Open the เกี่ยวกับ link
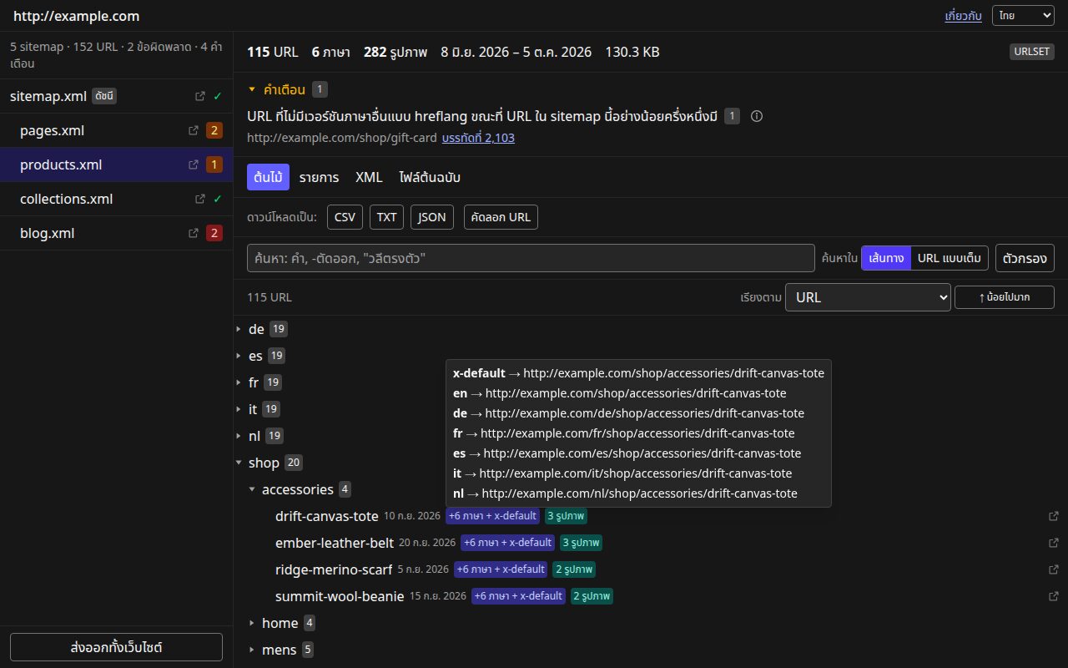 click(963, 16)
